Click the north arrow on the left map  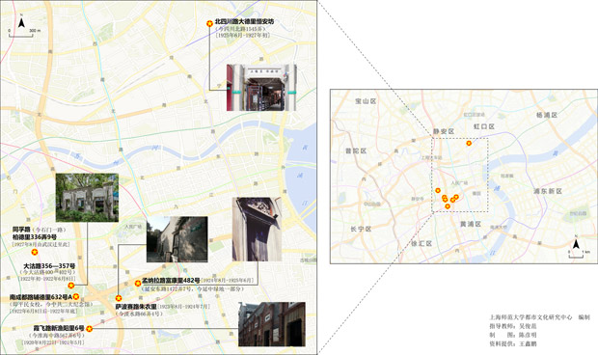pos(22,22)
